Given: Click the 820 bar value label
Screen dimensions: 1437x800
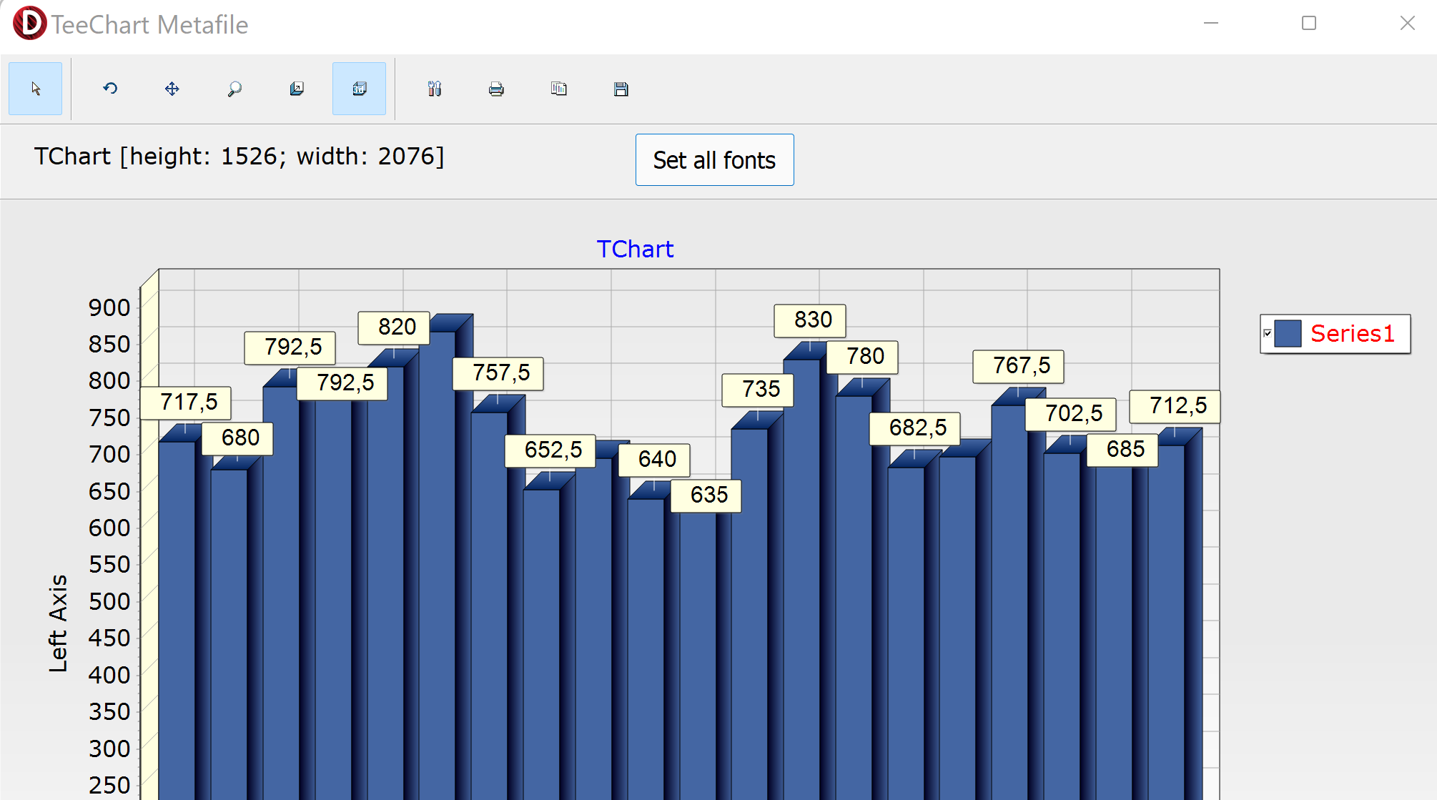Looking at the screenshot, I should pyautogui.click(x=394, y=327).
